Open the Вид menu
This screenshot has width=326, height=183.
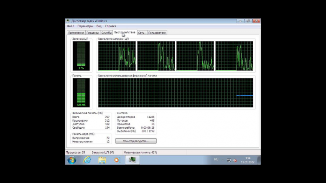(x=99, y=26)
